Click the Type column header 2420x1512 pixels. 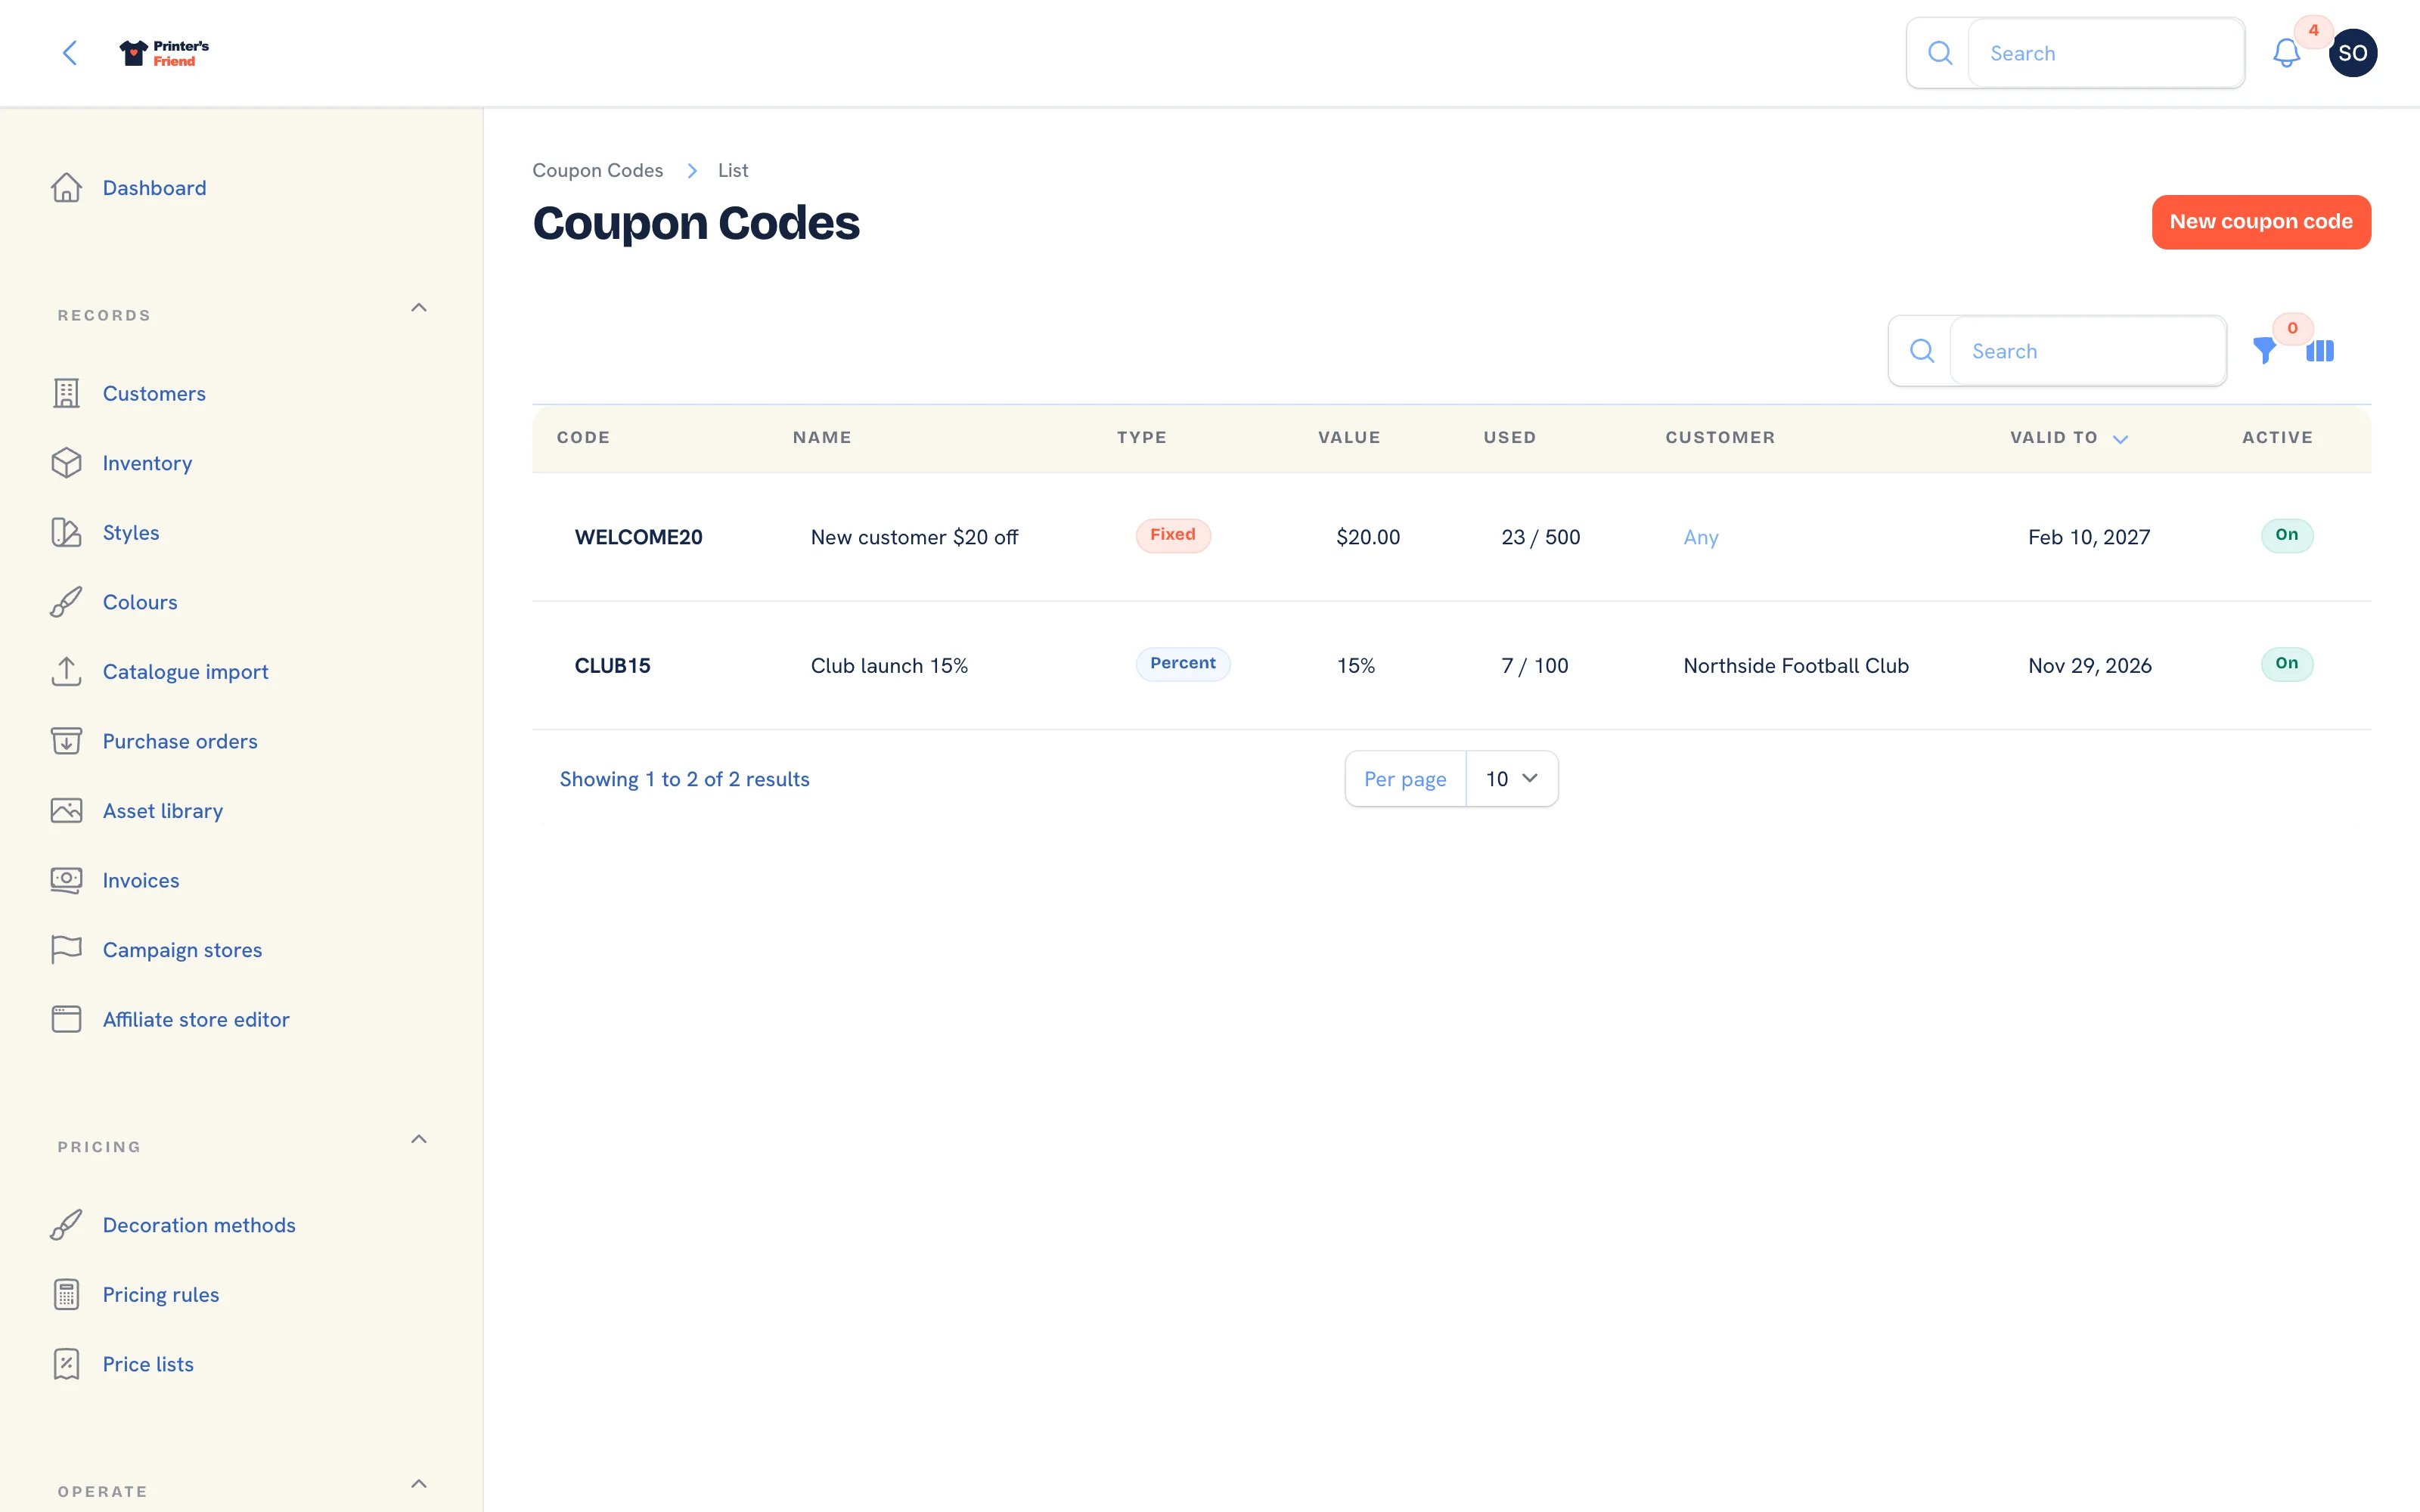1141,438
